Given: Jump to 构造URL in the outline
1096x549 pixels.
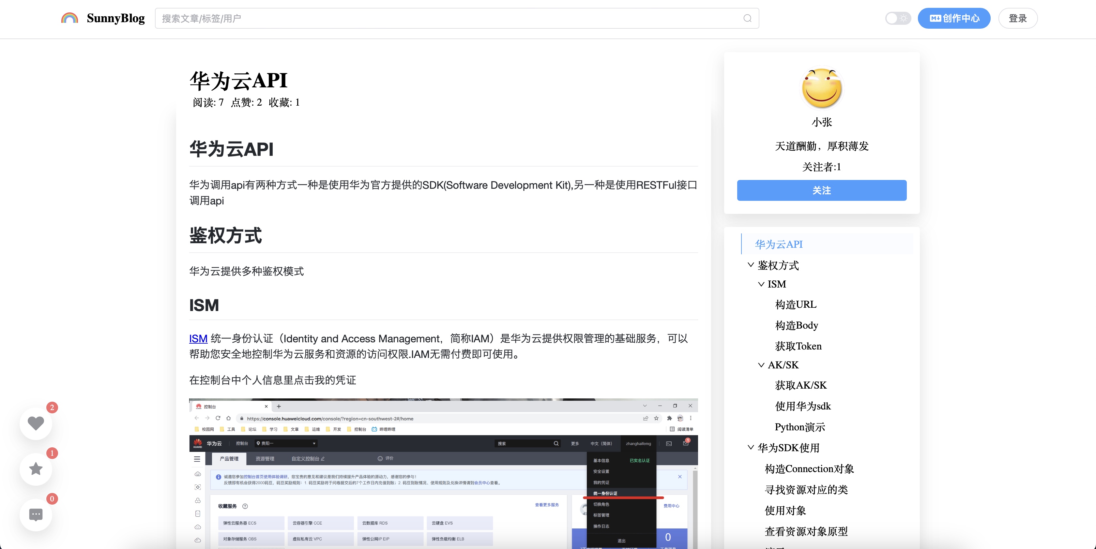Looking at the screenshot, I should tap(796, 304).
